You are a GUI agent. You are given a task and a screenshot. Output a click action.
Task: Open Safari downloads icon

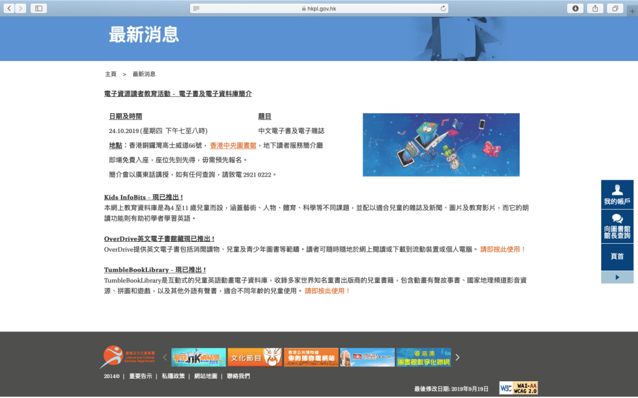pos(575,8)
